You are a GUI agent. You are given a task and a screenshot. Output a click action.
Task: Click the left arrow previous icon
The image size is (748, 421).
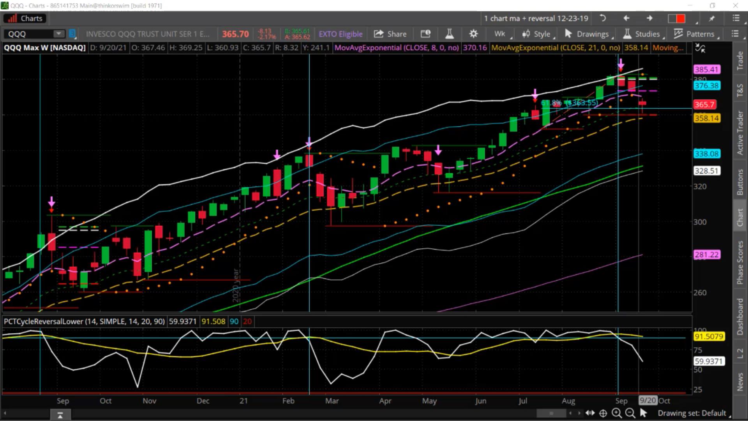626,18
